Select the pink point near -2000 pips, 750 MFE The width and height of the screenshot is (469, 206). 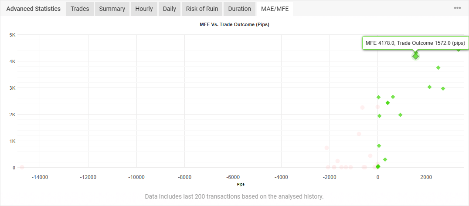(326, 148)
